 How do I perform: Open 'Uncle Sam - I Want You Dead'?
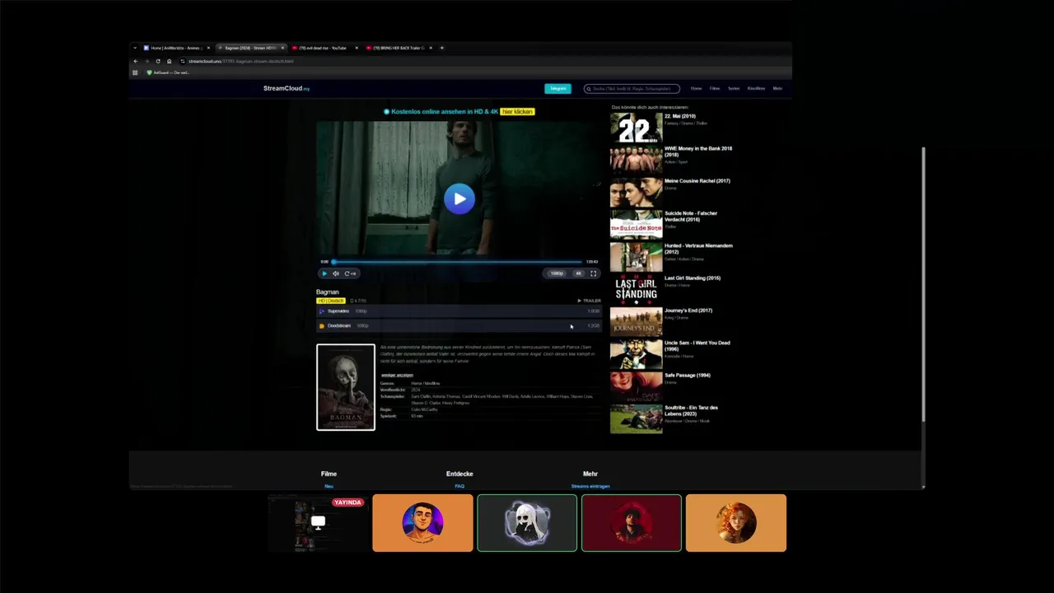point(697,345)
